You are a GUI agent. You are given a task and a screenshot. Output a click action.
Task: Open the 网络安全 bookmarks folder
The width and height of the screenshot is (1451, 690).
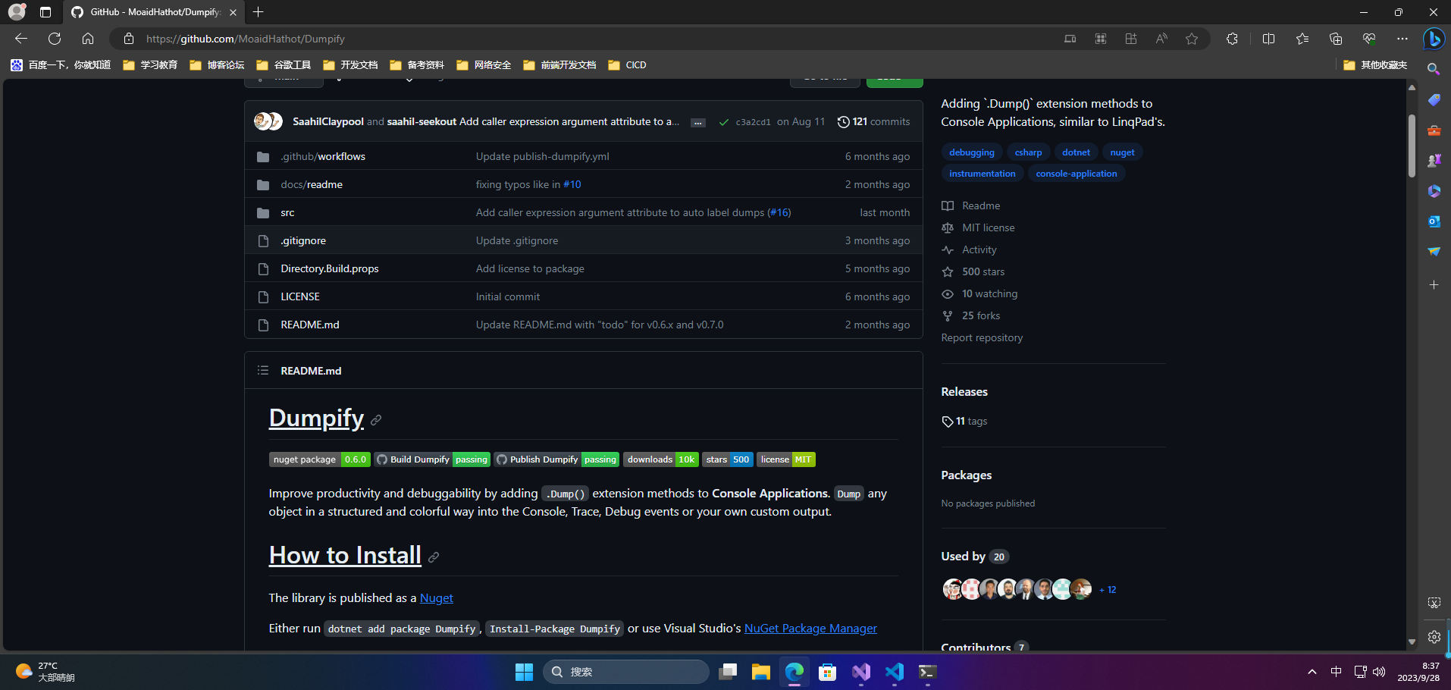tap(484, 65)
